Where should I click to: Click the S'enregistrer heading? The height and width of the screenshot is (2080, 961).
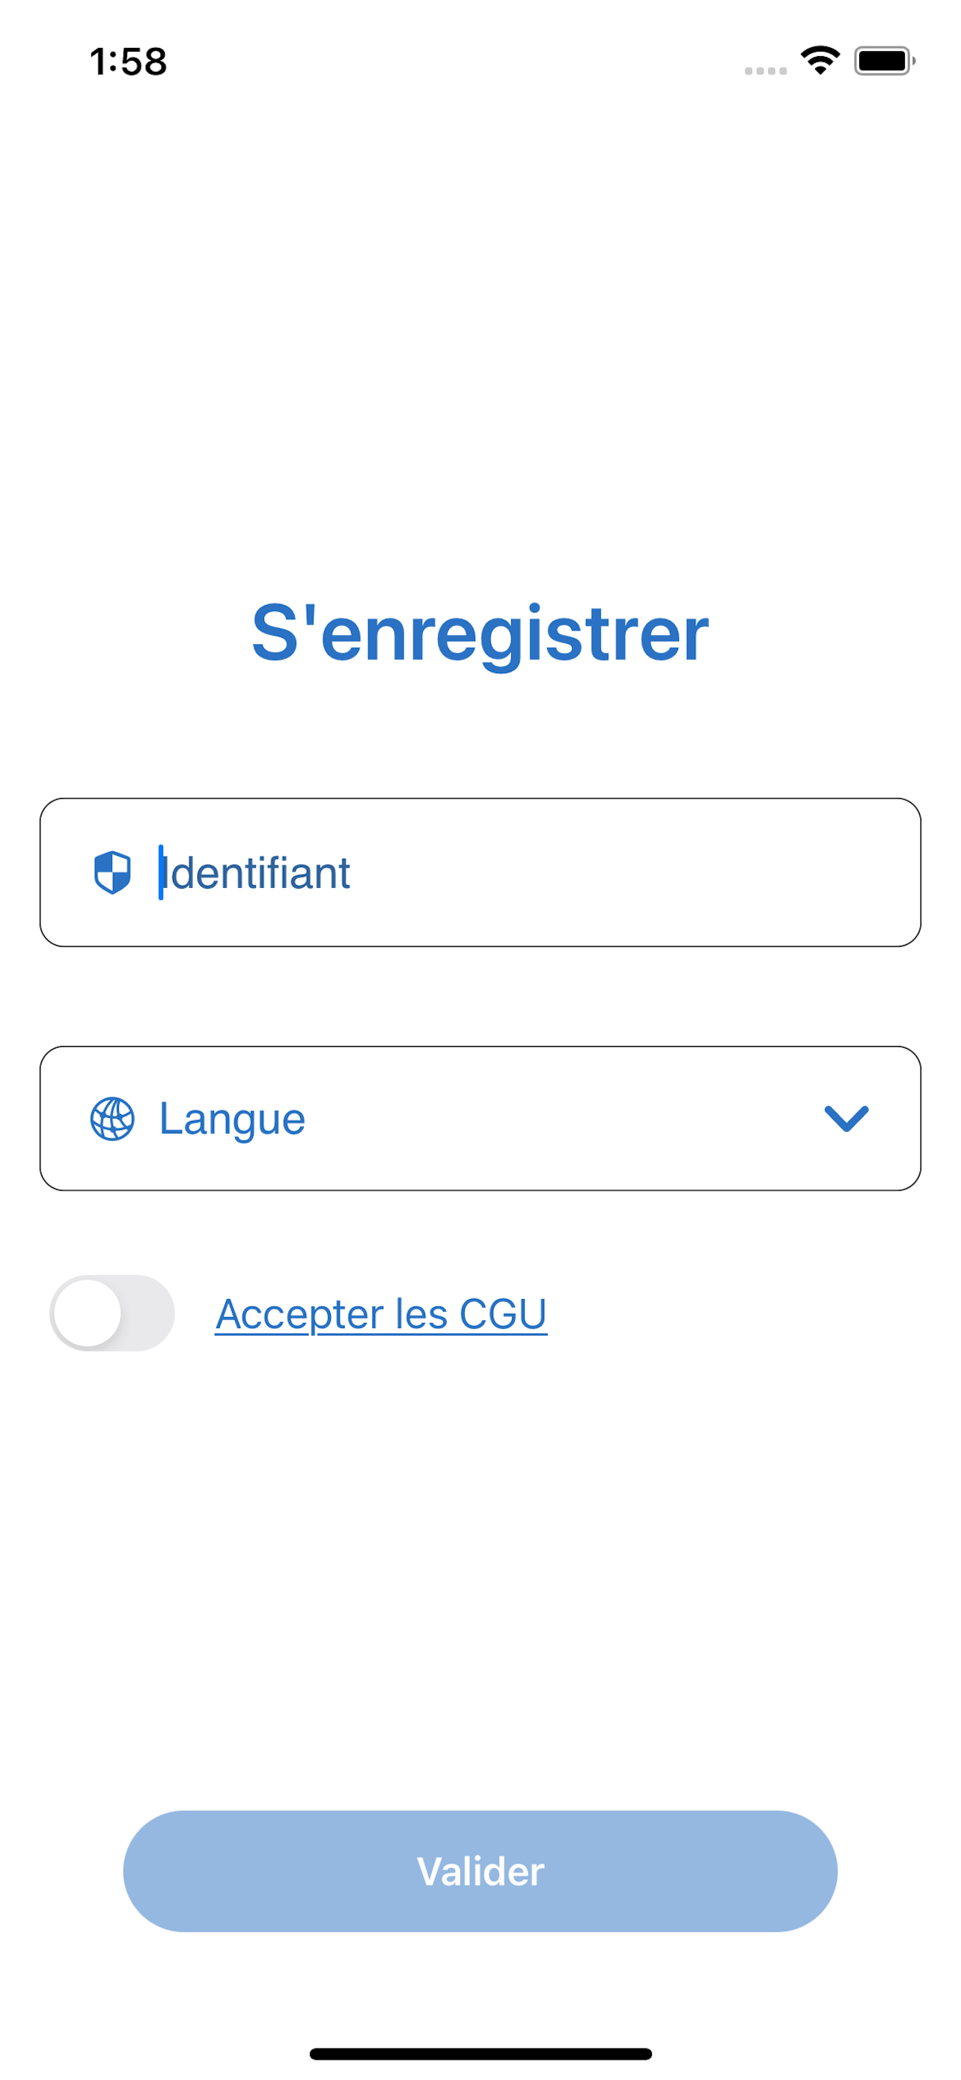tap(480, 634)
